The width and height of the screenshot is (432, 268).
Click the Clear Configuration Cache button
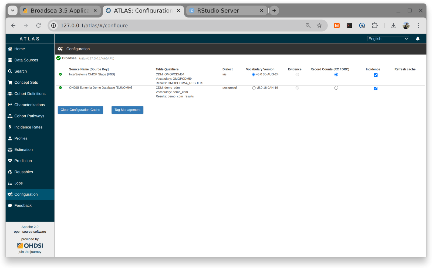80,110
